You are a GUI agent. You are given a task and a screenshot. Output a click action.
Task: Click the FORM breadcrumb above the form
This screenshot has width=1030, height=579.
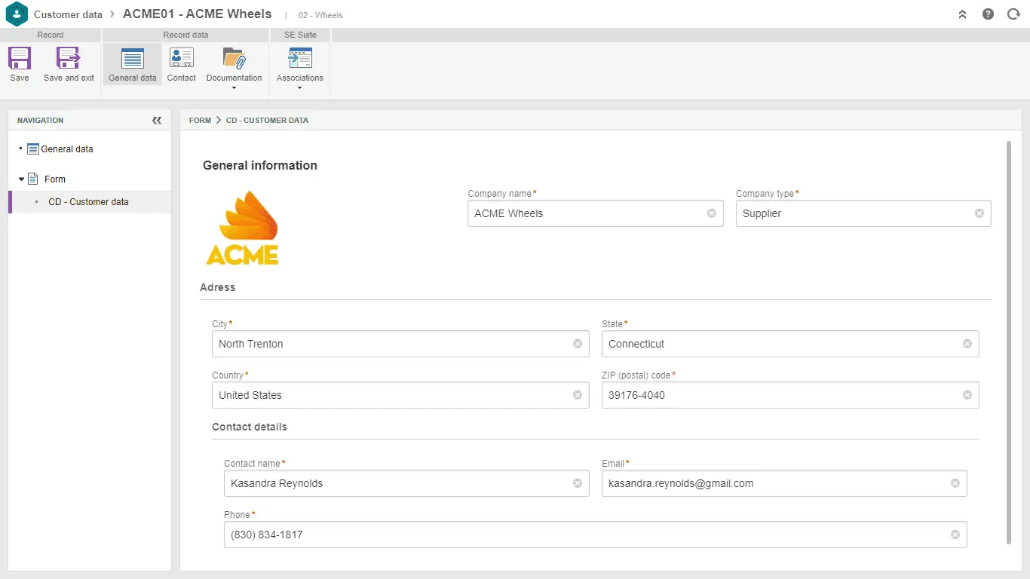point(200,120)
